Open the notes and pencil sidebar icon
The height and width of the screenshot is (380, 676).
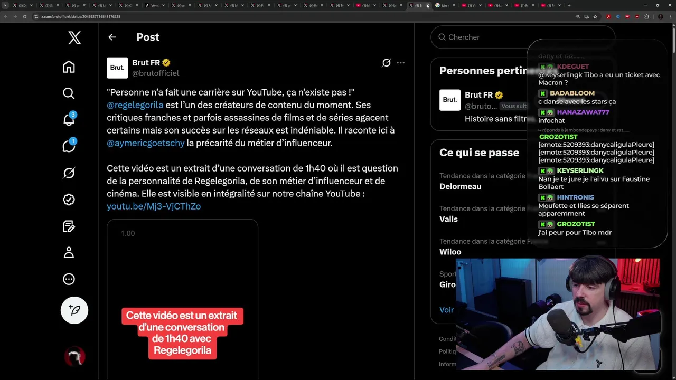click(x=69, y=226)
